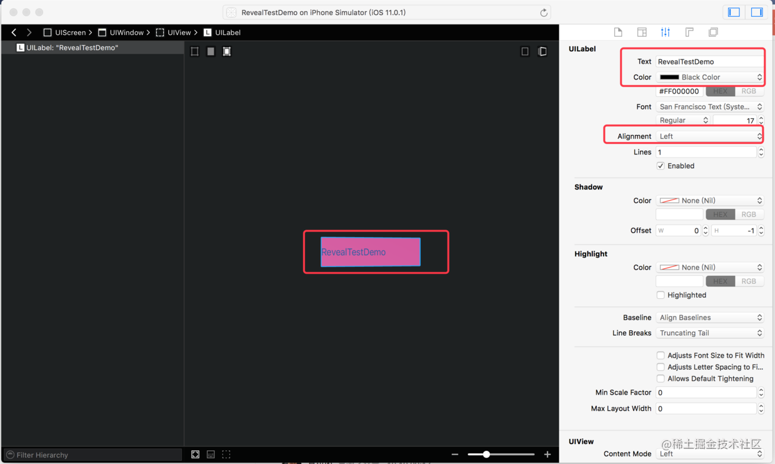
Task: Switch to the second inspector tab with the table icon
Action: coord(642,33)
